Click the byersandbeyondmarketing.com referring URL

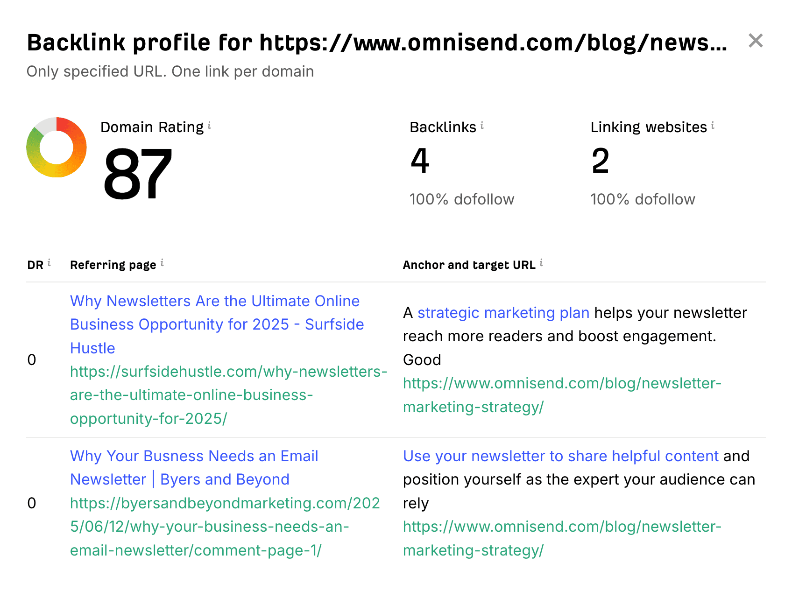[225, 527]
